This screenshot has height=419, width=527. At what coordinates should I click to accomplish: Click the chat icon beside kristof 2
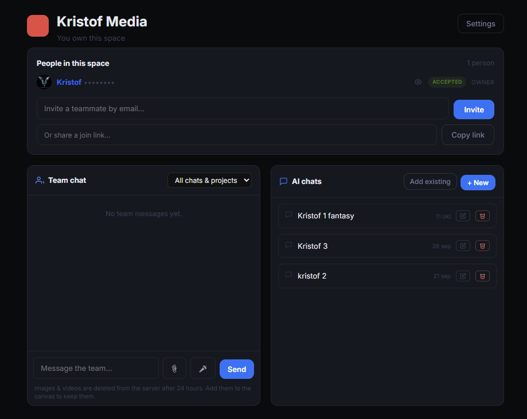pos(288,275)
